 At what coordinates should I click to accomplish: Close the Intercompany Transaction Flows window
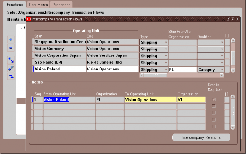[x=237, y=19]
